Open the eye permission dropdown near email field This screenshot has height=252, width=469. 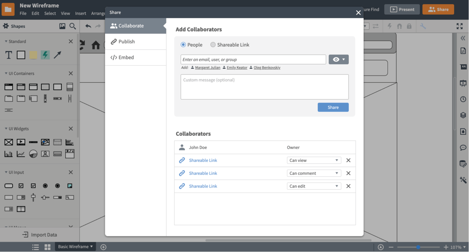[338, 59]
